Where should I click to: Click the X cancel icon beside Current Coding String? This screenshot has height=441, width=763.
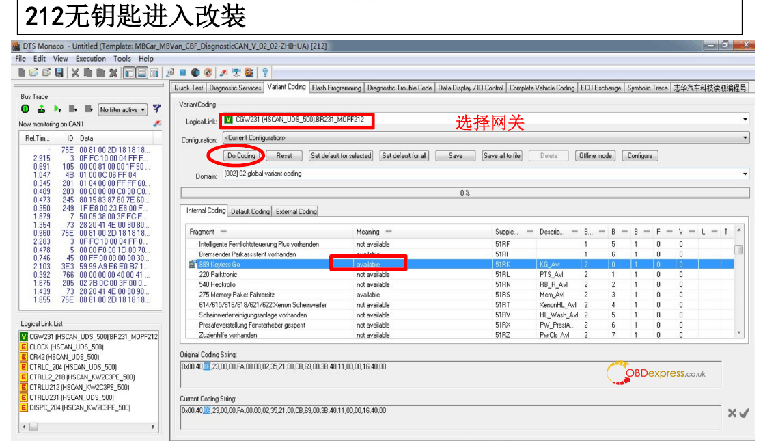tap(732, 413)
